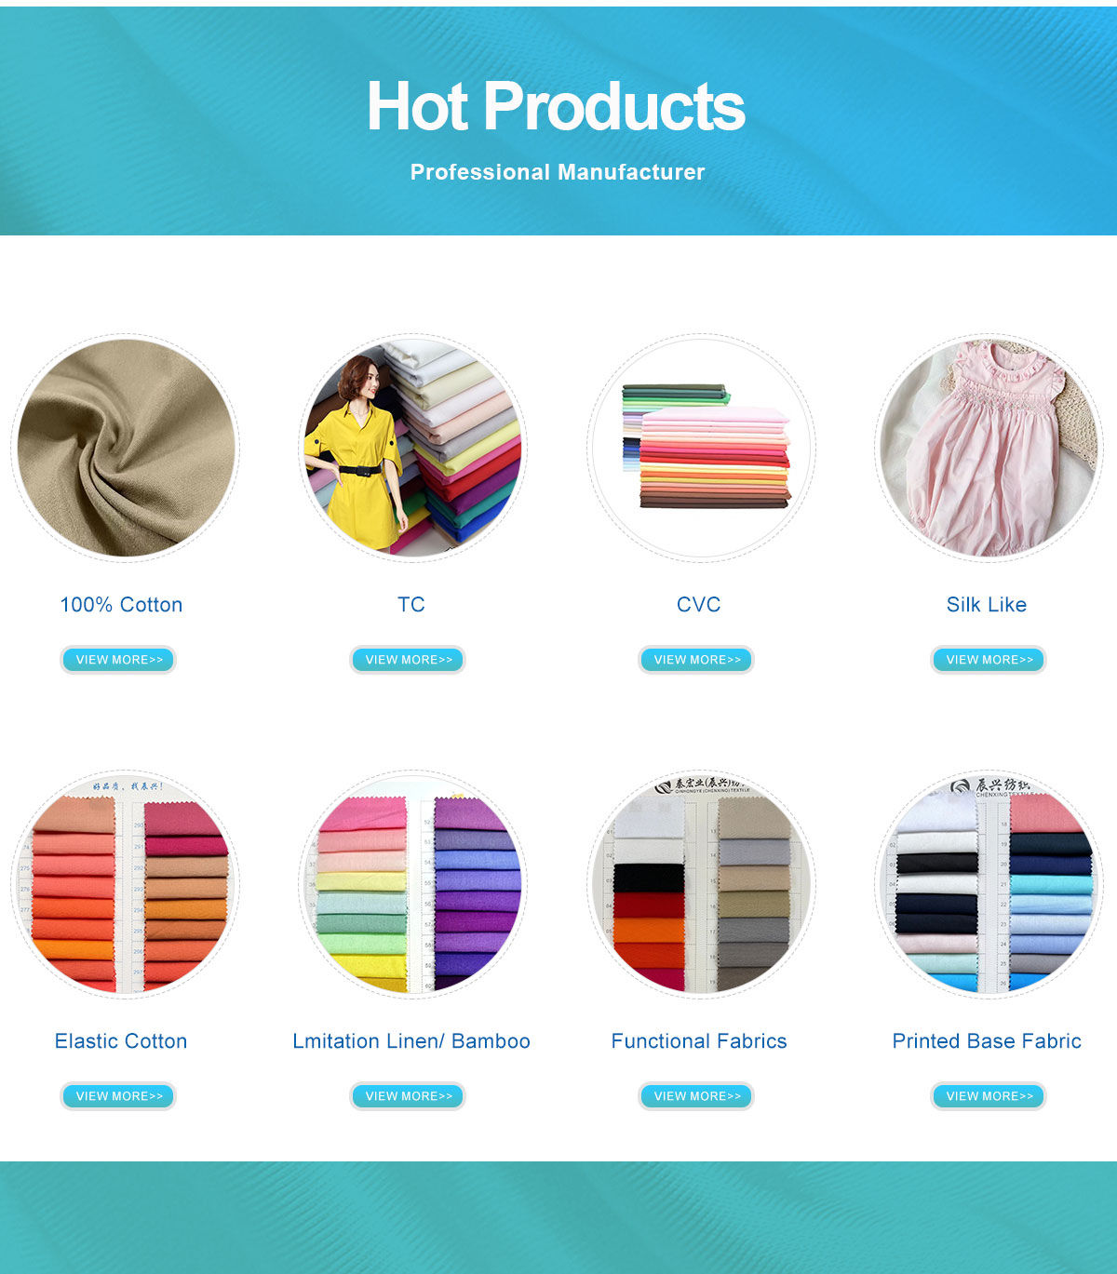The height and width of the screenshot is (1274, 1117).
Task: Open the Printed Base Fabric swatch image
Action: (x=989, y=884)
